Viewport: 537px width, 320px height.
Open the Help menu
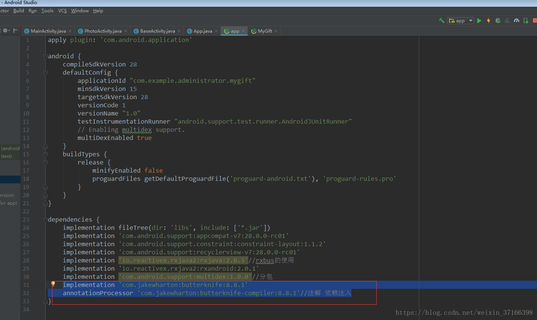(x=98, y=11)
